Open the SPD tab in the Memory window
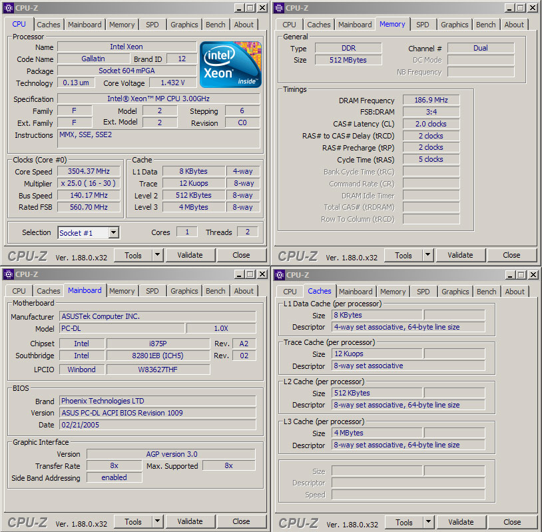This screenshot has height=532, width=542. coord(423,25)
